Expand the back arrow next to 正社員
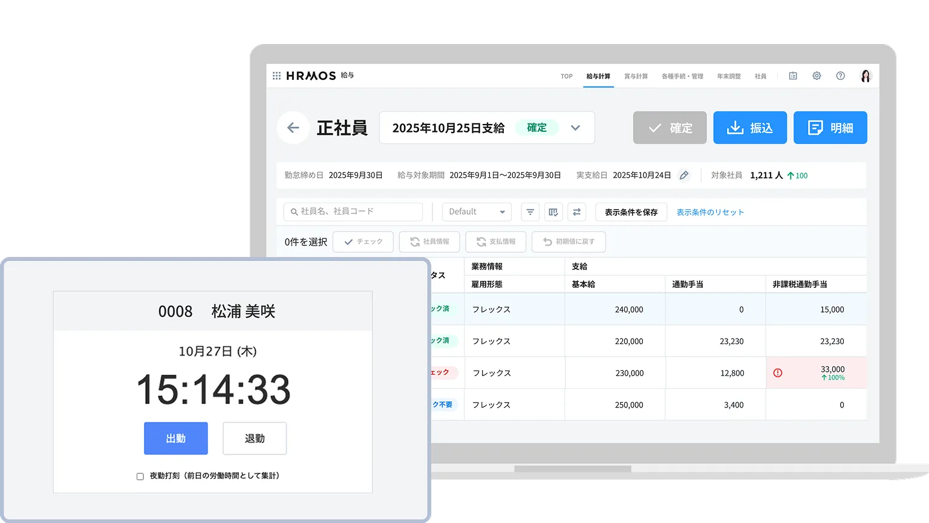 coord(293,128)
